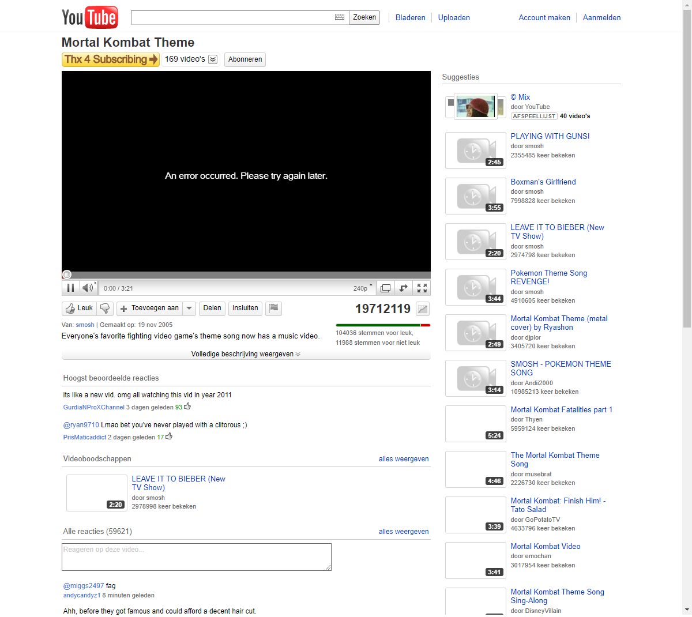Open the 240p quality menu
Screen dimensions: 692x617
tap(363, 288)
